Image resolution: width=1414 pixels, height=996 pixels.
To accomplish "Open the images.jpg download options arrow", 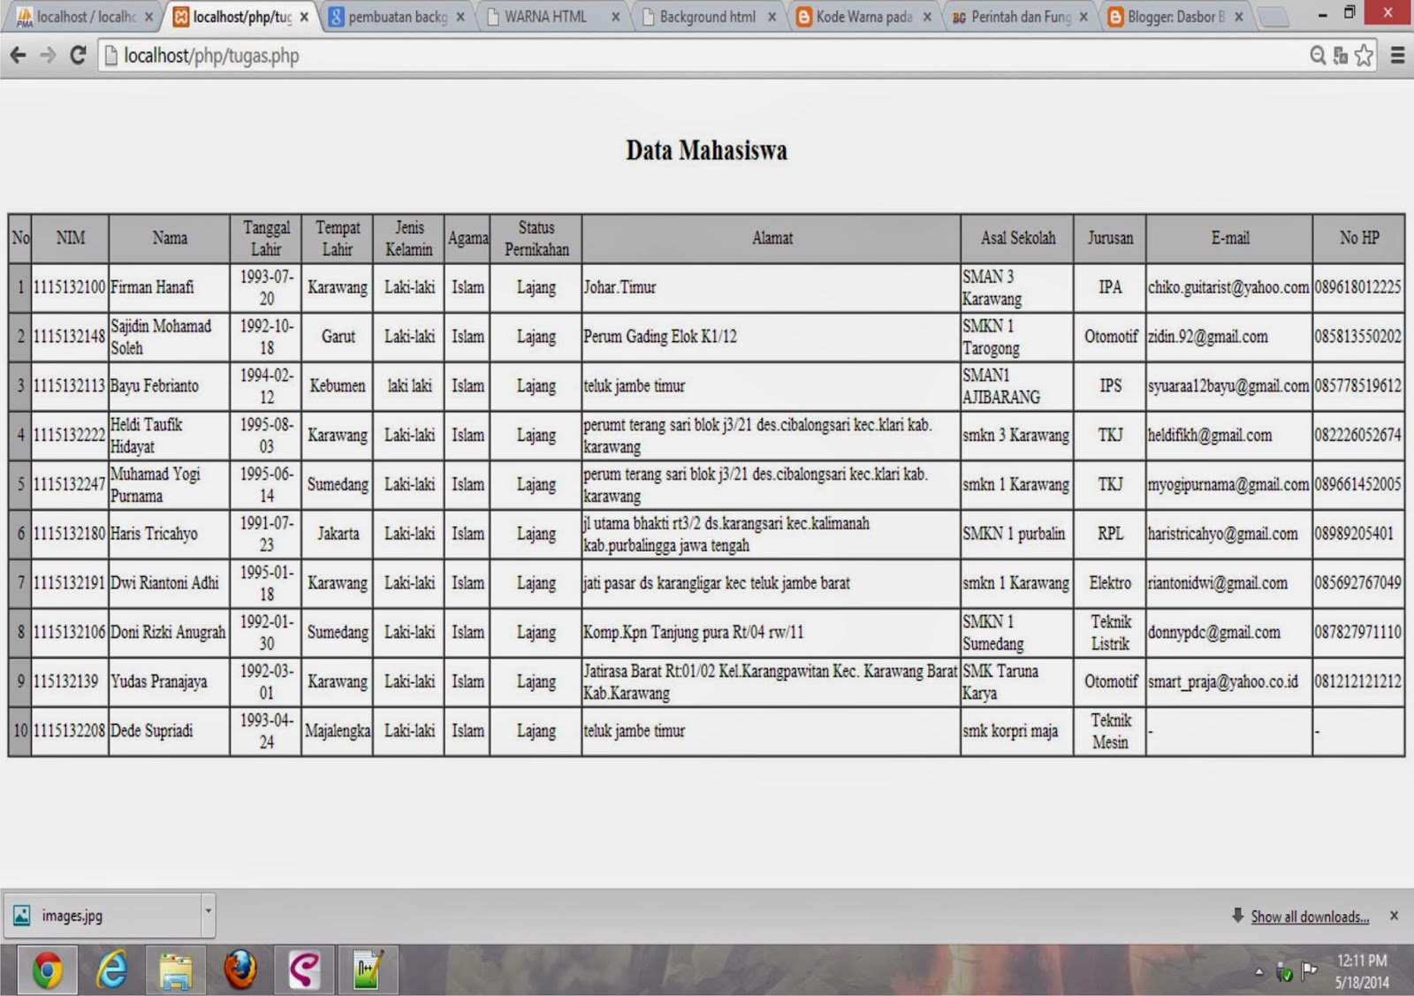I will 209,914.
